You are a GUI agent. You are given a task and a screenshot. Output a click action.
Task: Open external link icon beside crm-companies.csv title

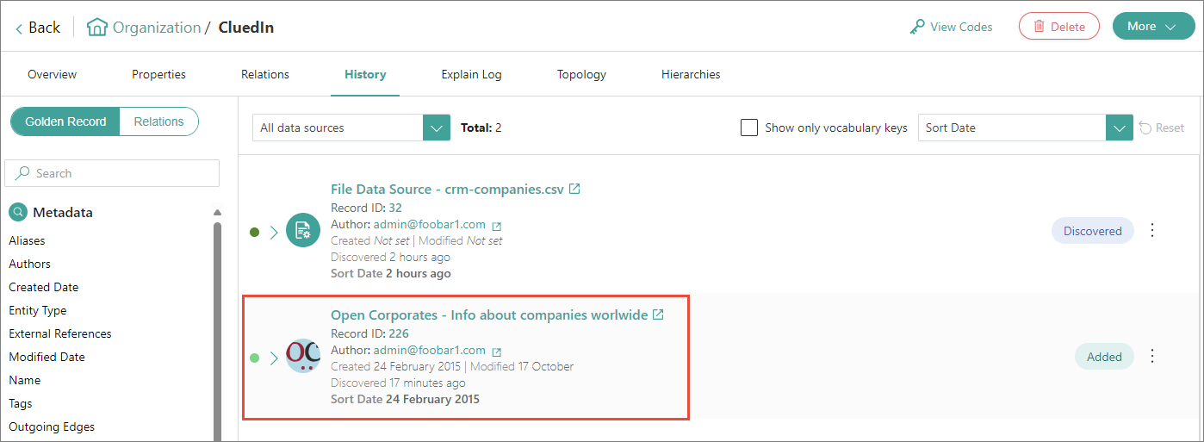(574, 189)
